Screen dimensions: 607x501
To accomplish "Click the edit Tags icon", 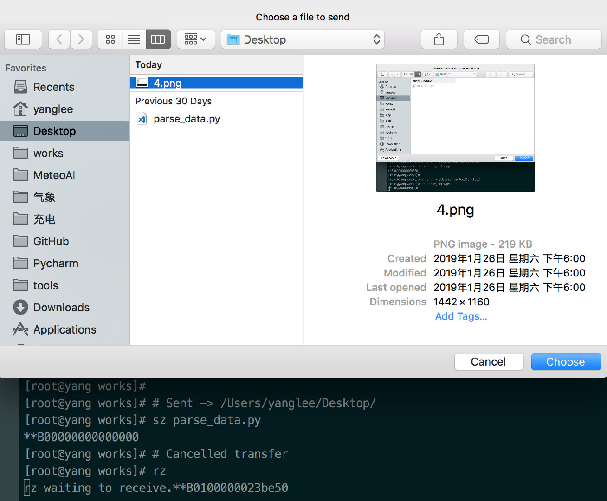I will (x=481, y=39).
